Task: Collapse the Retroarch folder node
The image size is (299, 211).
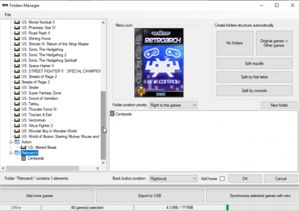Action: [11, 153]
